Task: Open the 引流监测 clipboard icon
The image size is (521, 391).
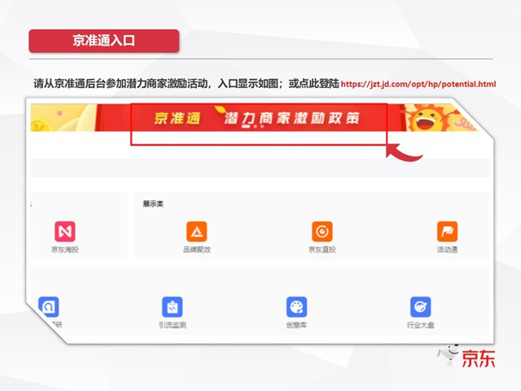Action: pyautogui.click(x=172, y=307)
